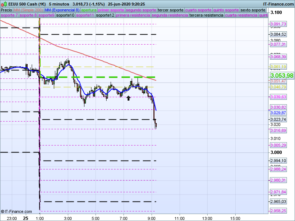Image resolution: width=295 pixels, height=221 pixels.
Task: Open the cuarta resistencia legend label
Action: 241,15
